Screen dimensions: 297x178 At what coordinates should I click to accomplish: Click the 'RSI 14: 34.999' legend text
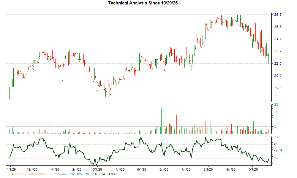[x=106, y=174]
